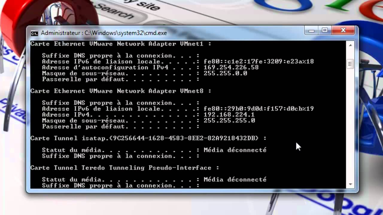Click the VMnet8 adapter heading line

click(x=121, y=91)
